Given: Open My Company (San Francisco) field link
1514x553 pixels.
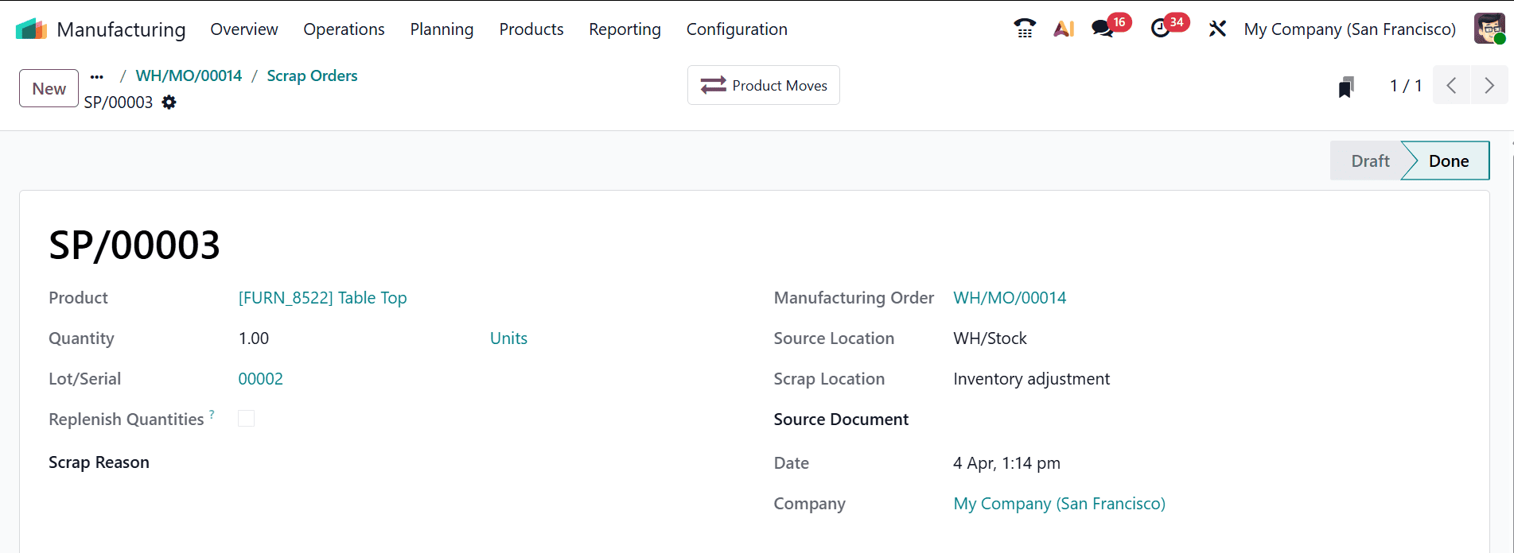Looking at the screenshot, I should (x=1059, y=504).
